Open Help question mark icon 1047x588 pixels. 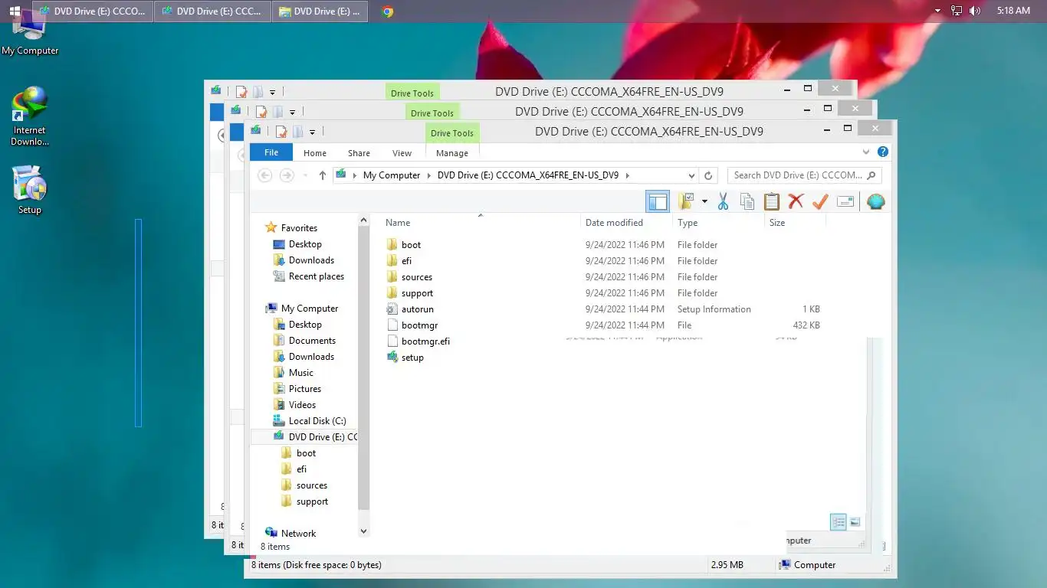click(x=883, y=152)
